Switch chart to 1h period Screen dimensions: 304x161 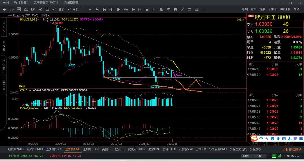(x=119, y=9)
